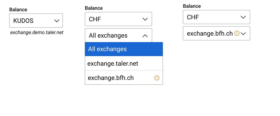Open the collapsed exchange.bfh.ch exchange selector
280x116 pixels.
pyautogui.click(x=216, y=33)
